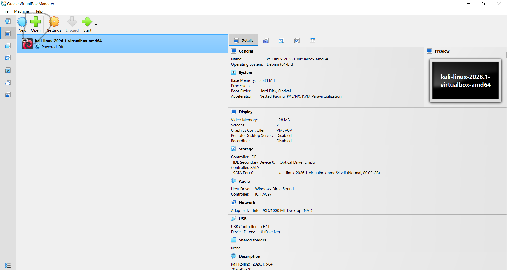This screenshot has width=507, height=270.
Task: Open the Storage section header link
Action: [246, 149]
